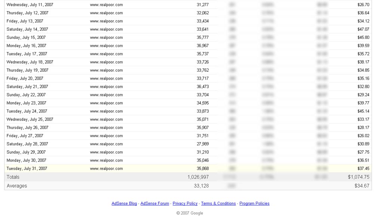The width and height of the screenshot is (374, 216).
Task: Click the $47.07 earnings value
Action: pyautogui.click(x=363, y=29)
